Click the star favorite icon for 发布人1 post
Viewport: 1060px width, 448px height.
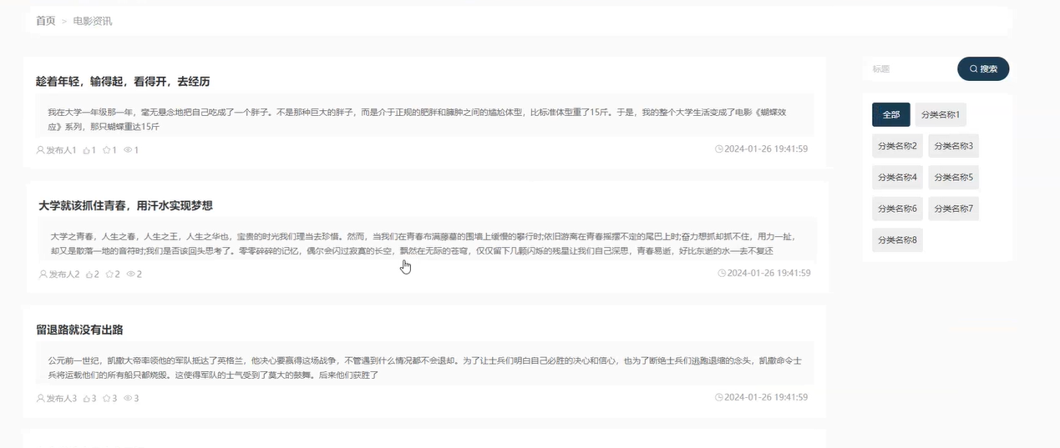(106, 150)
